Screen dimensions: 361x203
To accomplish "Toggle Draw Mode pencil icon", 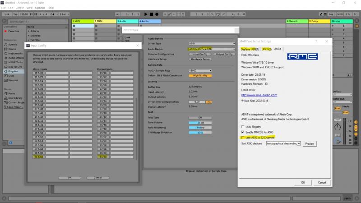I will [321, 14].
